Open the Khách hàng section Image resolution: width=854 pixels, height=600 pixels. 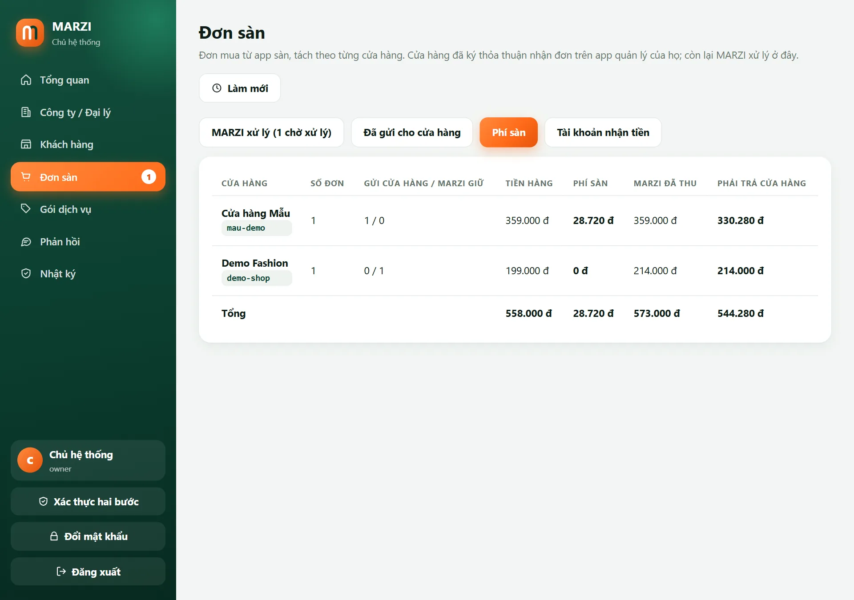88,144
